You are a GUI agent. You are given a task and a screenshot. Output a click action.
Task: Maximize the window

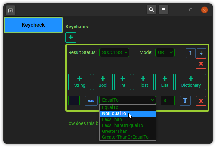[191, 10]
